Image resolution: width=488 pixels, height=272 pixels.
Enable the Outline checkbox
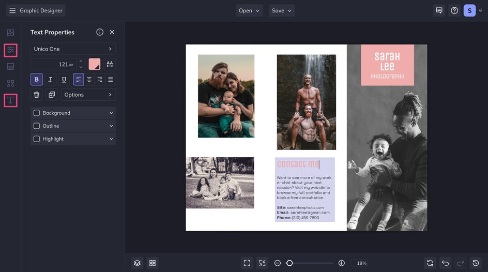(x=36, y=126)
